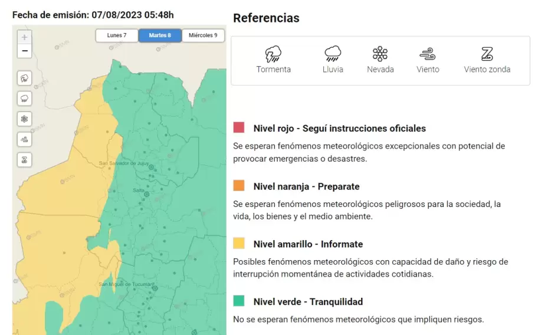Screen dimensions: 538x335
Task: Switch to the Lunes 7 tab
Action: click(117, 35)
